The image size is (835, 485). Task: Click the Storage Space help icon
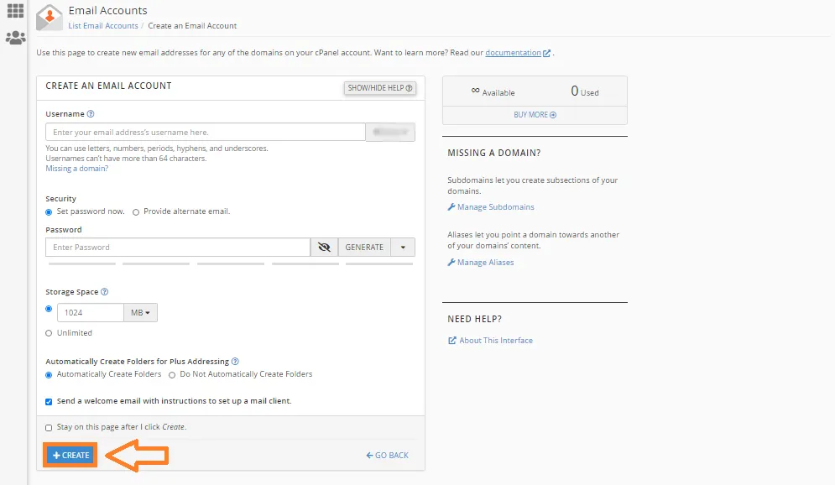tap(104, 292)
